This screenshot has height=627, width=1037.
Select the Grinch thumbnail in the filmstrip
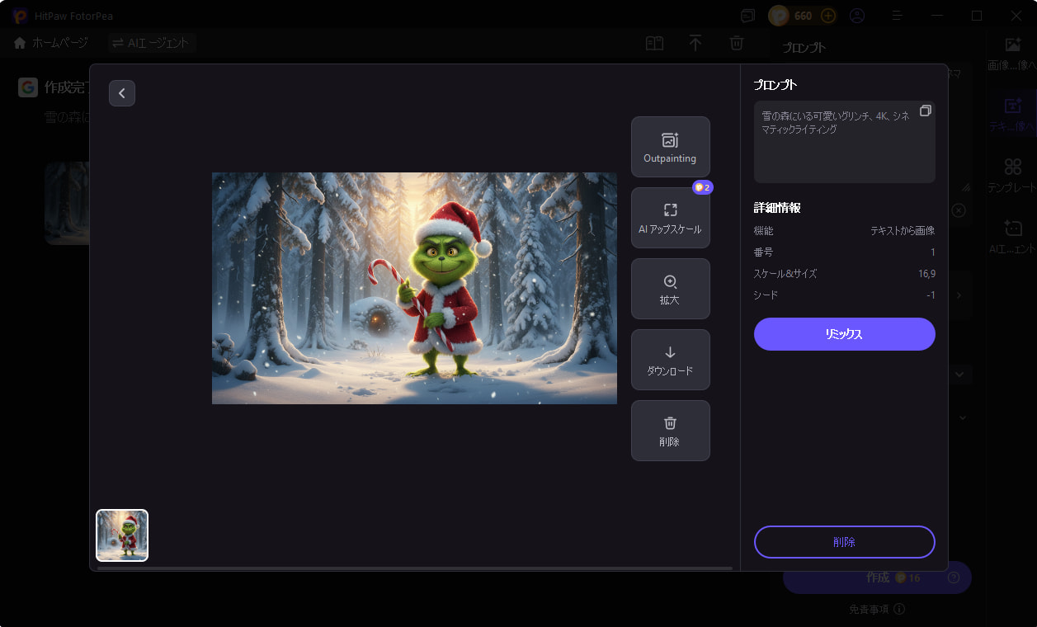[x=122, y=535]
